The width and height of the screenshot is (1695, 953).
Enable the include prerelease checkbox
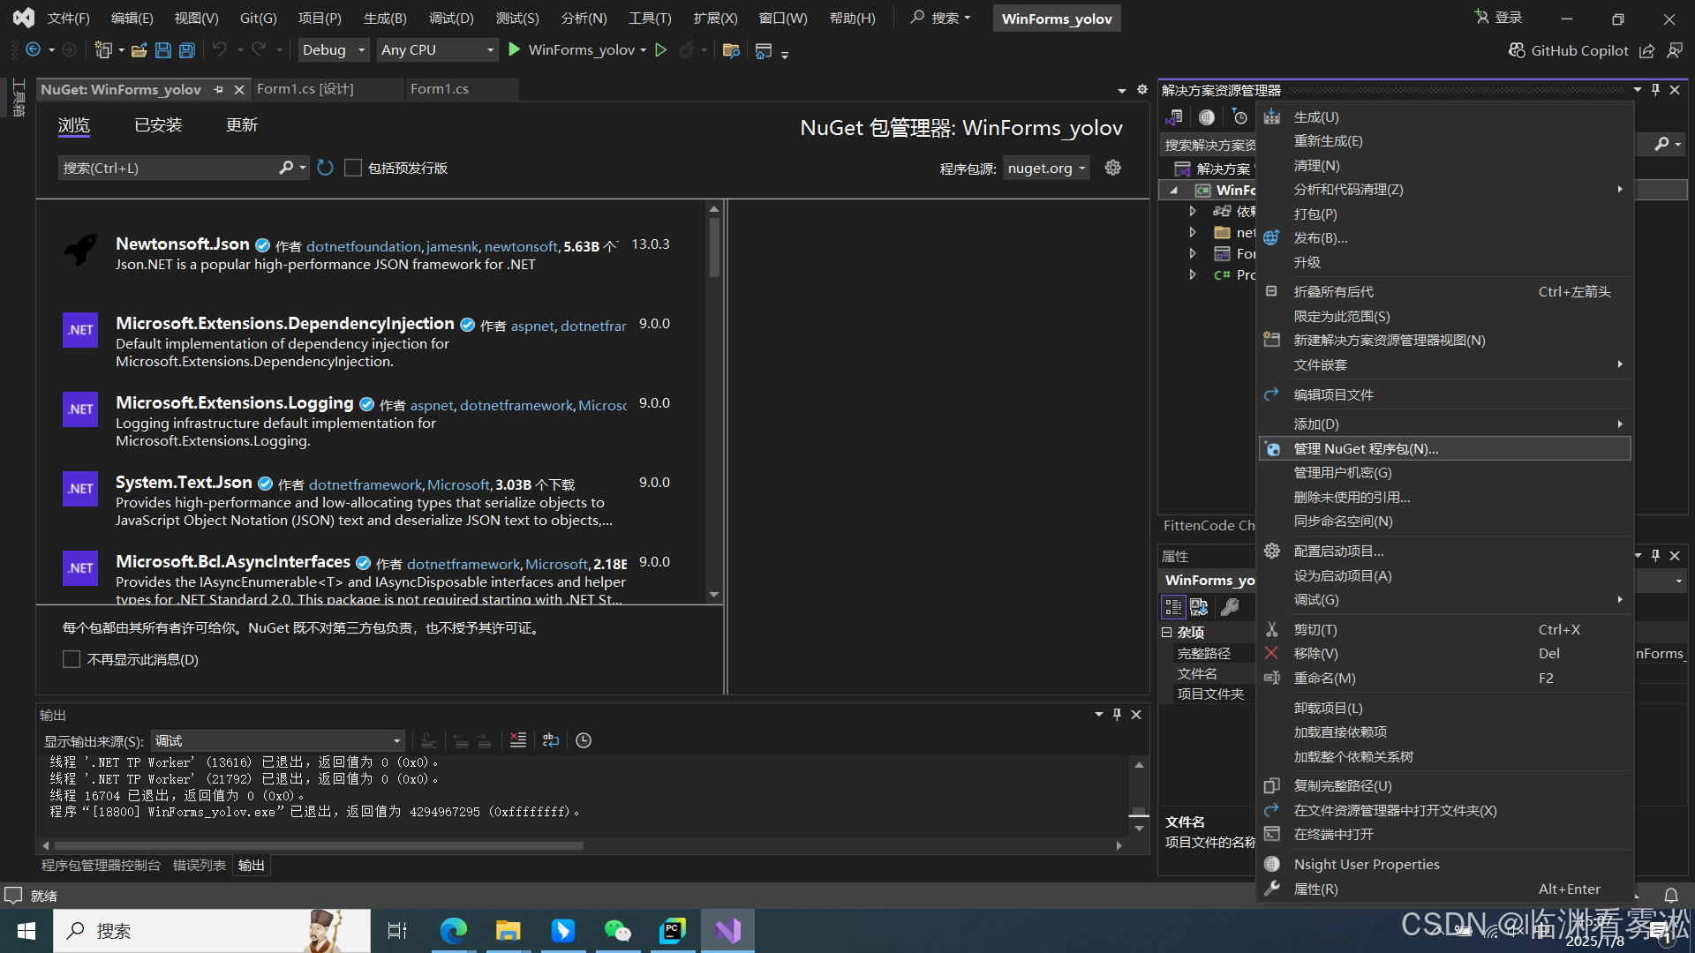point(353,168)
